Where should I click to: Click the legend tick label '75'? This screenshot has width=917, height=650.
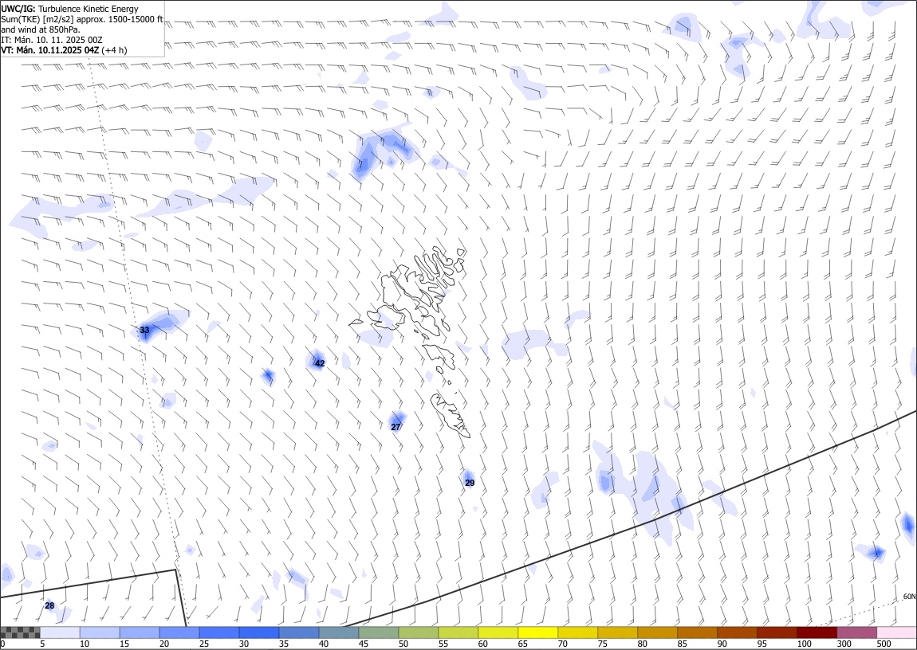click(602, 644)
